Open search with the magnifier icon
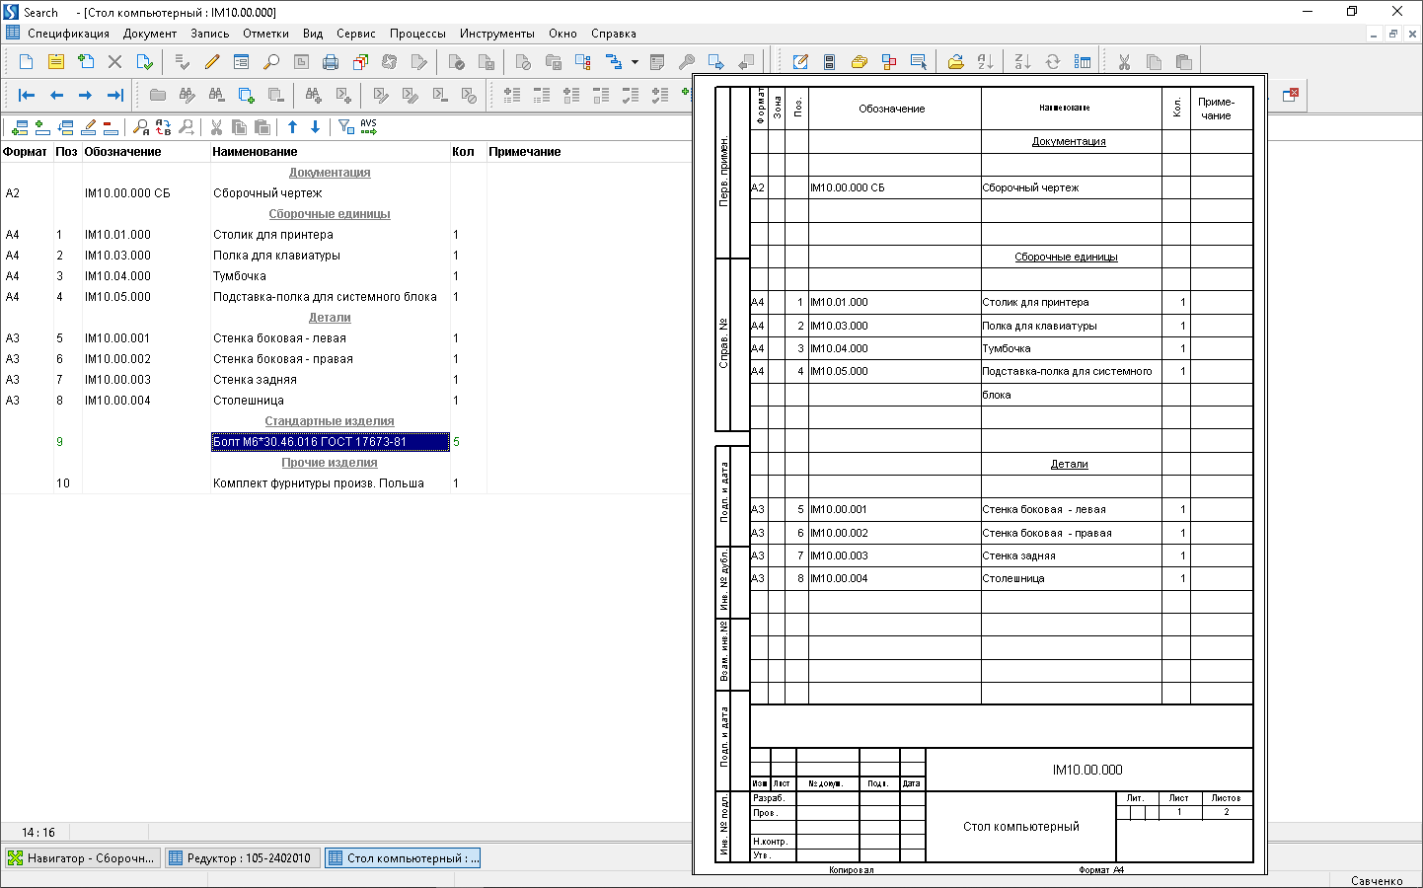 click(x=271, y=62)
